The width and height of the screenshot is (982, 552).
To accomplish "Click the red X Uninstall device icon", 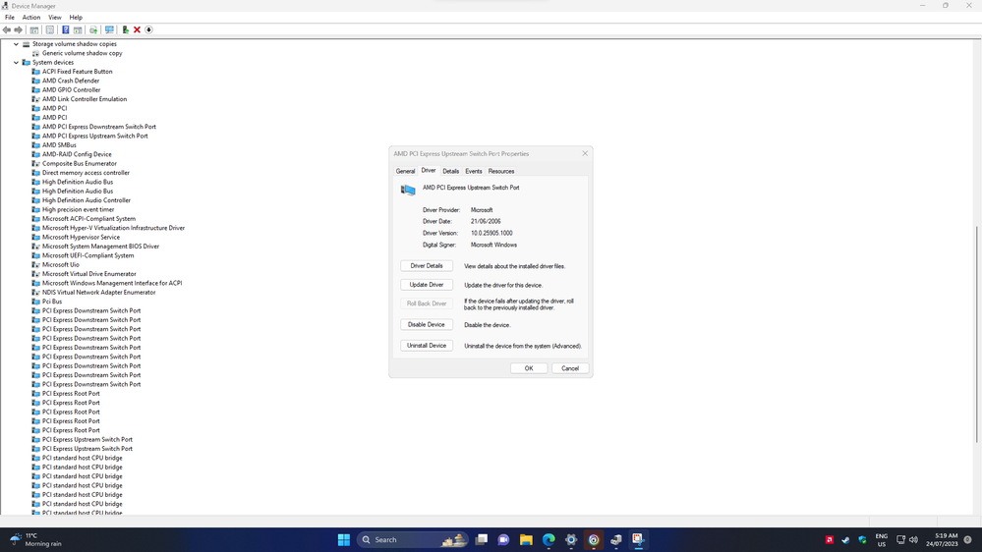I will (x=138, y=30).
